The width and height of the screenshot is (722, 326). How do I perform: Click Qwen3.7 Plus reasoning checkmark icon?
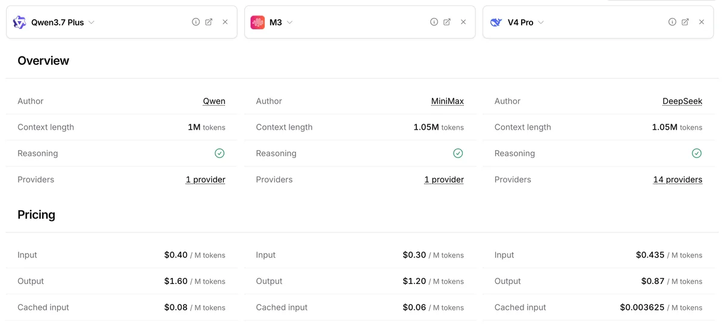pyautogui.click(x=220, y=153)
